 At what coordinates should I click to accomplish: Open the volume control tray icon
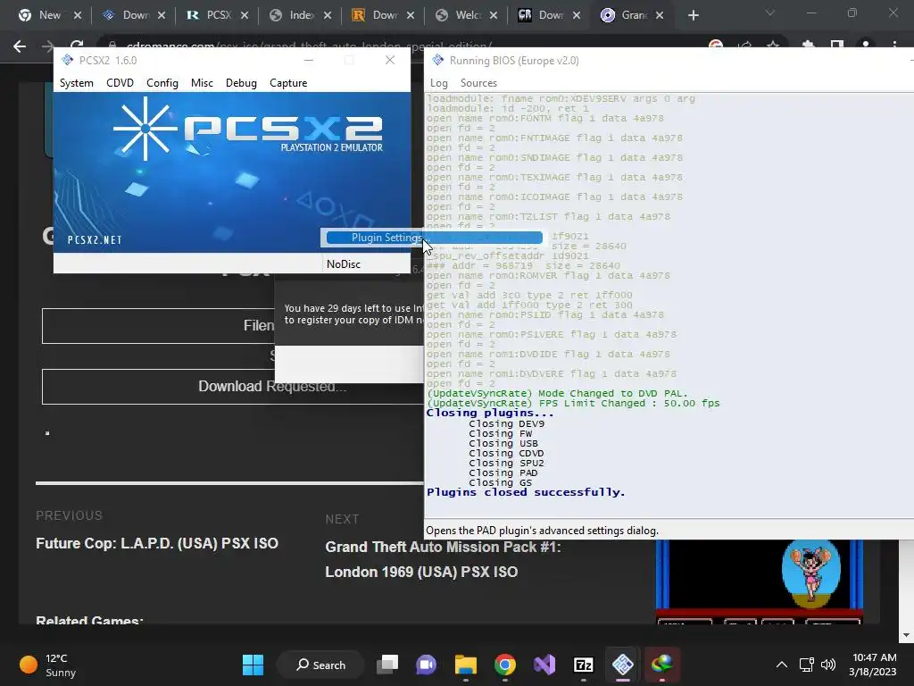[x=827, y=665]
